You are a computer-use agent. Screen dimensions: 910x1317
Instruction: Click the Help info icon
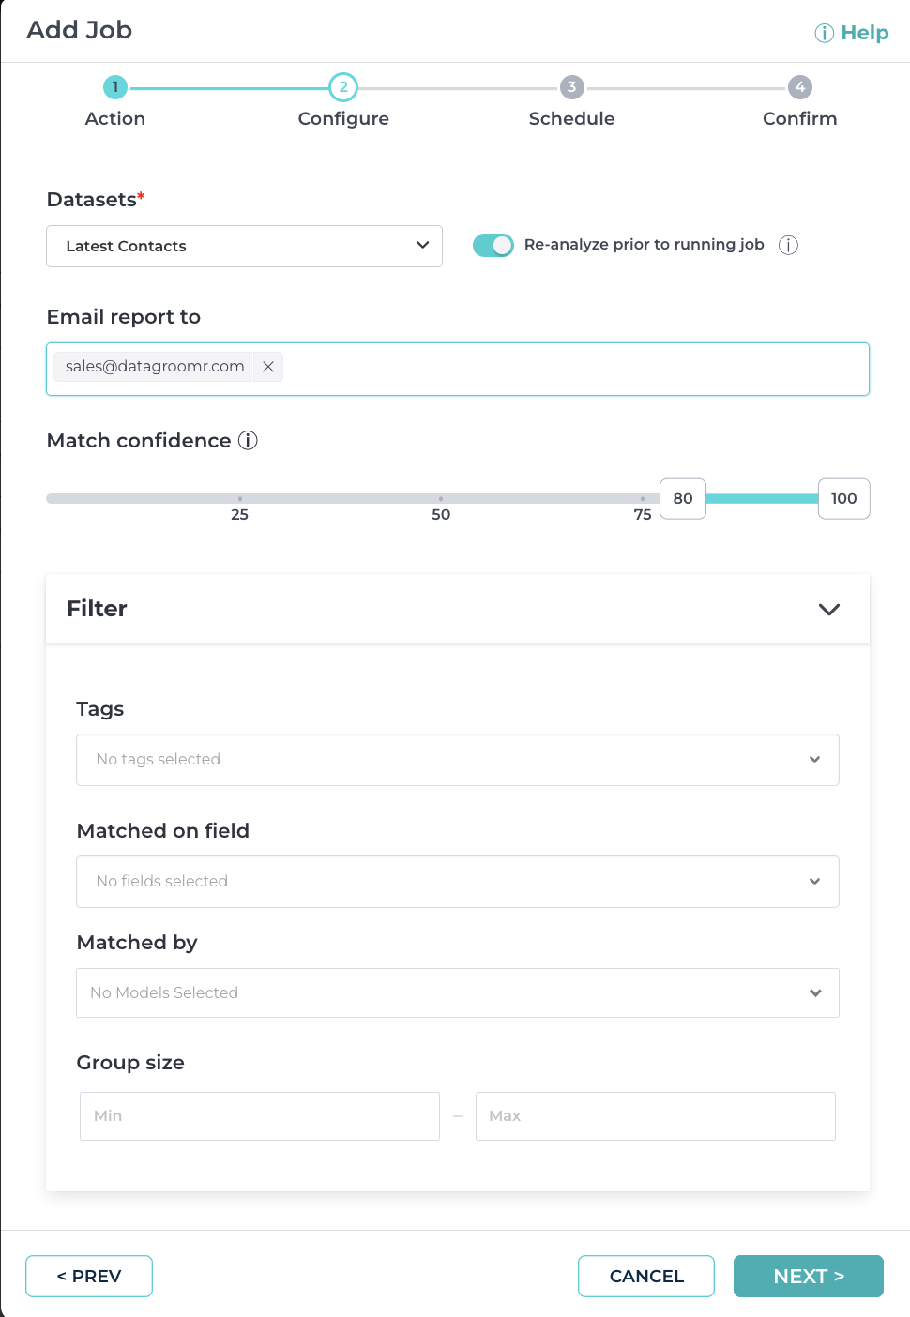[824, 34]
